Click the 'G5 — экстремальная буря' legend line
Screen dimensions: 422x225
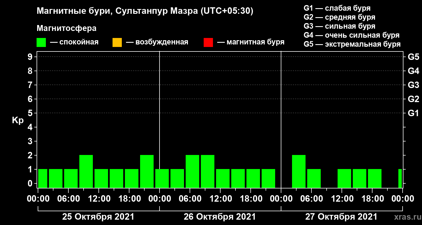point(352,44)
